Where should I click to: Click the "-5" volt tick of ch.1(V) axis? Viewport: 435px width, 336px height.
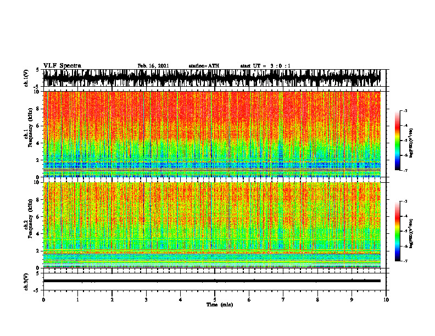click(37, 87)
